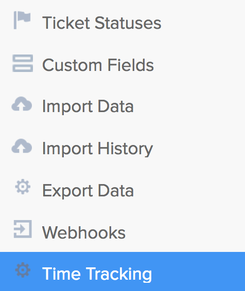Viewport: 245px width, 291px height.
Task: Click the flag icon beside Ticket Statuses
Action: [22, 20]
